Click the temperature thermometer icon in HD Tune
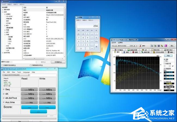Screen dimensions: 177x122 (x=141, y=46)
